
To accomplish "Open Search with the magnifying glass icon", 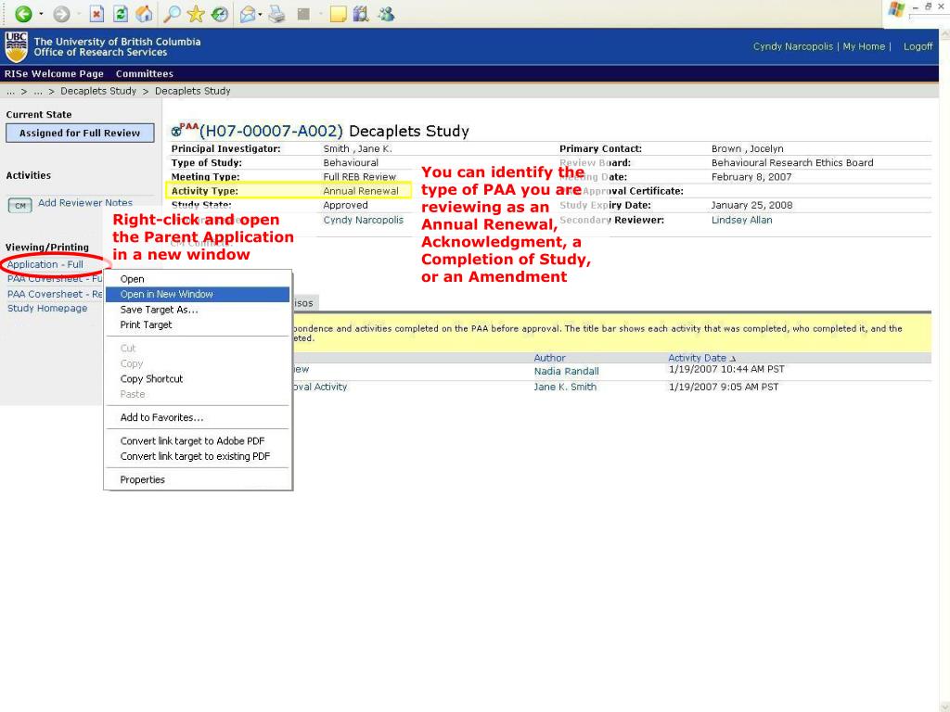I will point(172,13).
